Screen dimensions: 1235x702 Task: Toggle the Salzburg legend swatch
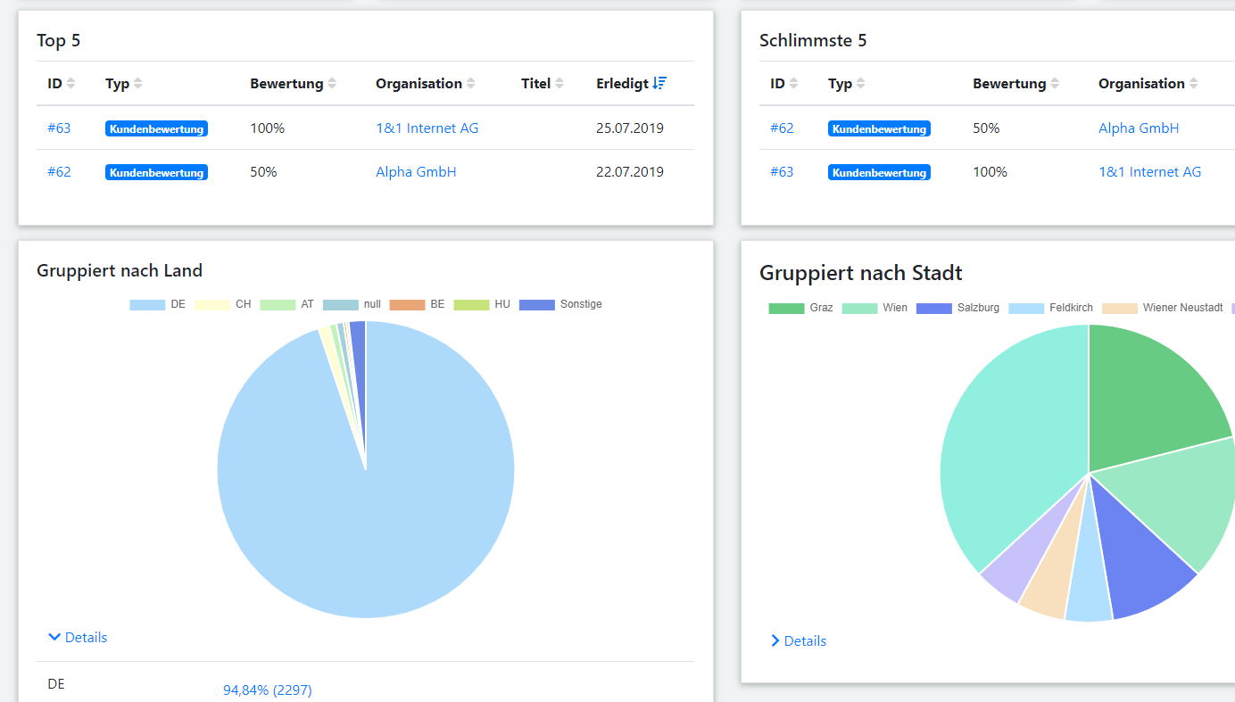click(934, 309)
